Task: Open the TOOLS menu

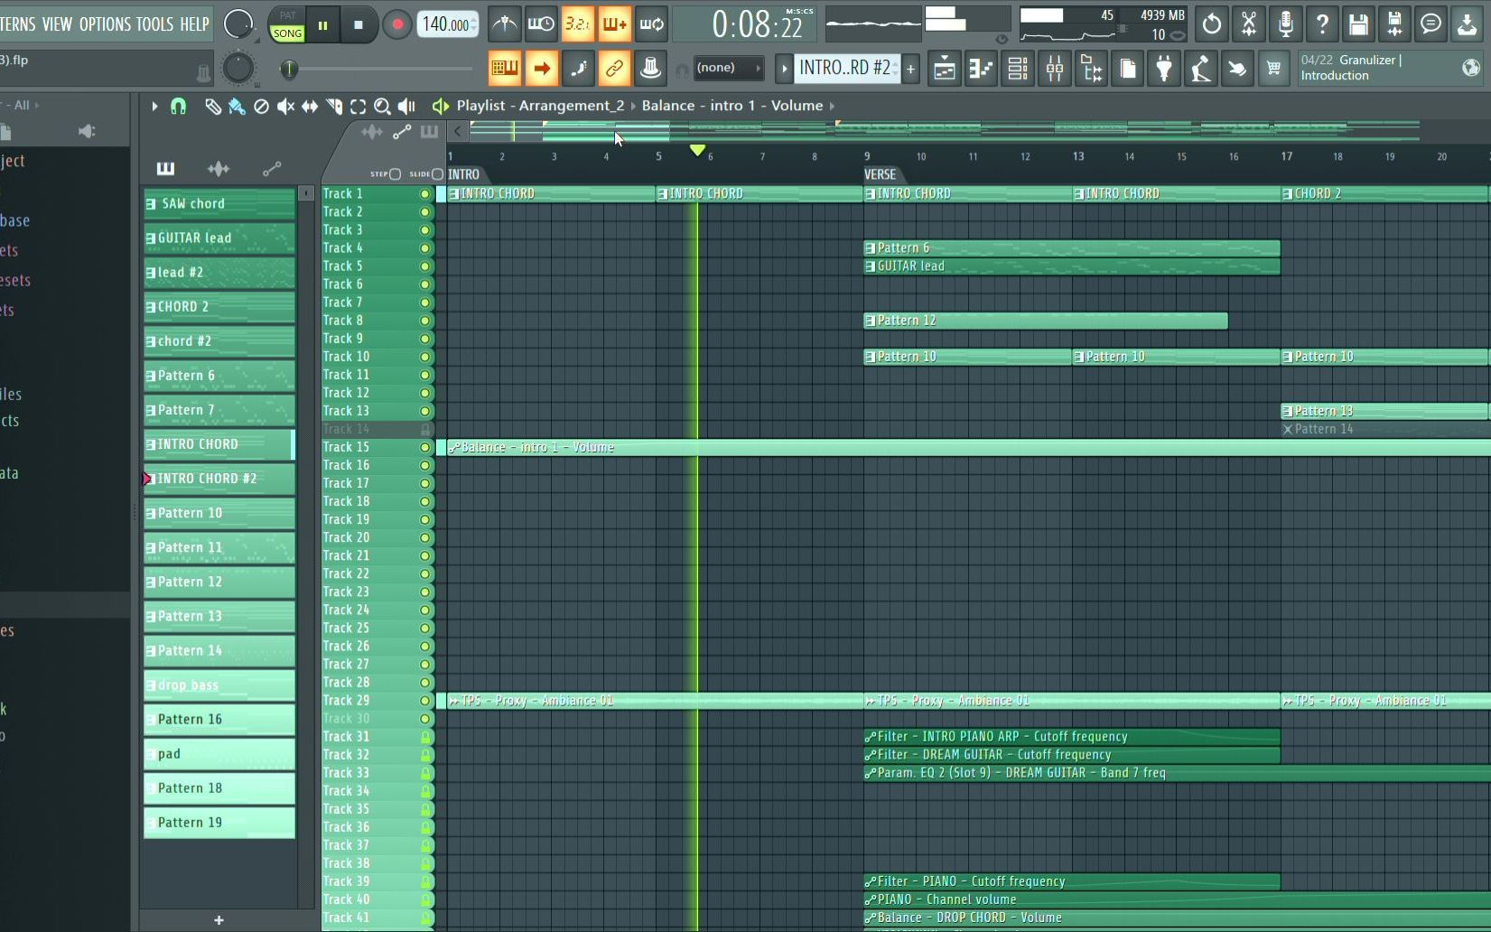Action: coord(154,24)
